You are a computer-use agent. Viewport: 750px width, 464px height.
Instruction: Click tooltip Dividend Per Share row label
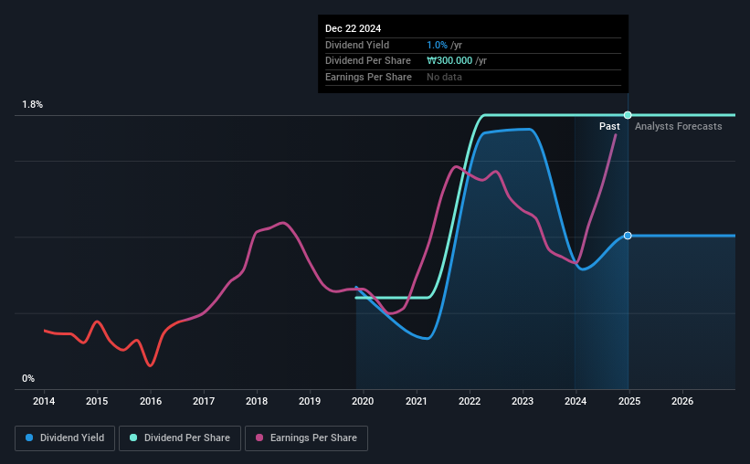pyautogui.click(x=368, y=61)
